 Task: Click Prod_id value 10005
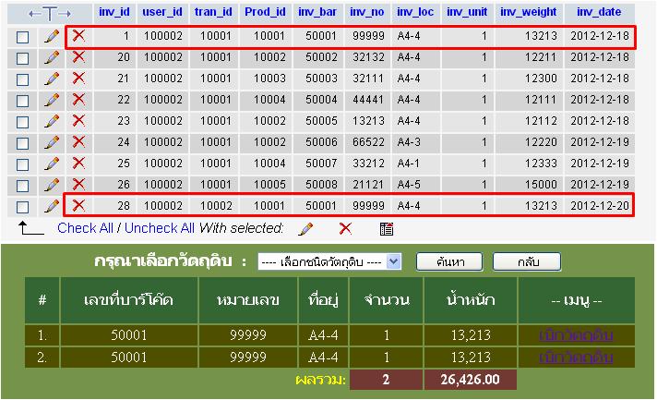[269, 185]
